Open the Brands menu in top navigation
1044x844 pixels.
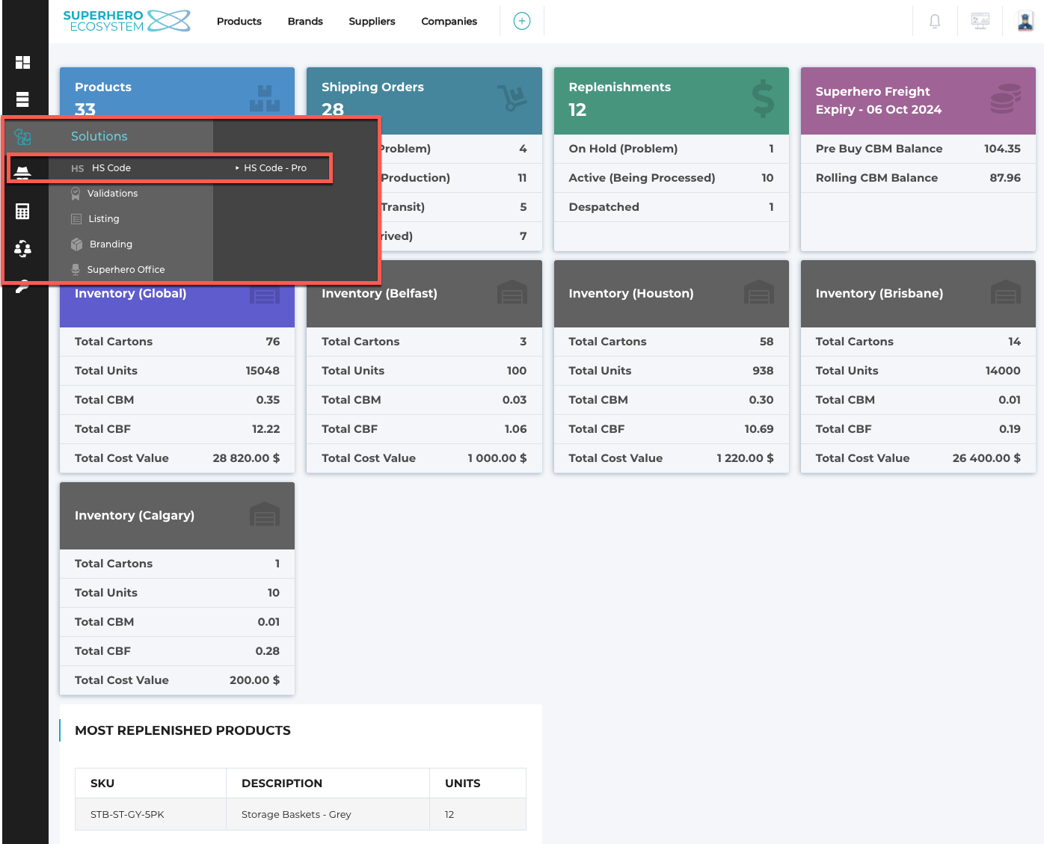coord(305,21)
